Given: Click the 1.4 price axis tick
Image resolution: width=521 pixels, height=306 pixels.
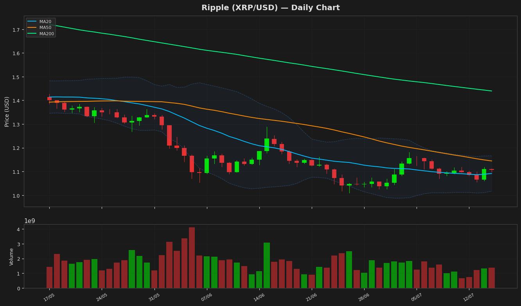Looking at the screenshot, I should (16, 101).
